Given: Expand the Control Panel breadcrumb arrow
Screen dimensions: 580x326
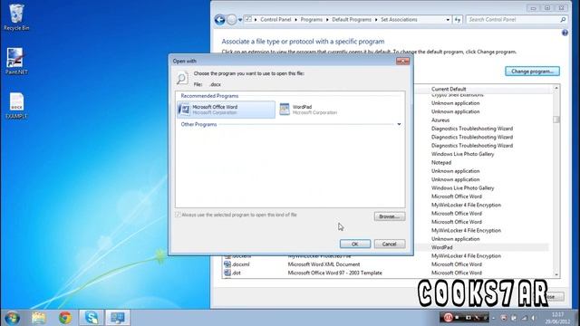Looking at the screenshot, I should click(x=296, y=20).
